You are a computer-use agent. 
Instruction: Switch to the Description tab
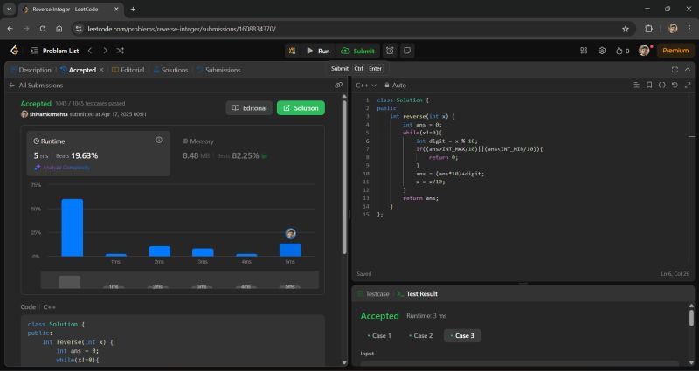(31, 70)
